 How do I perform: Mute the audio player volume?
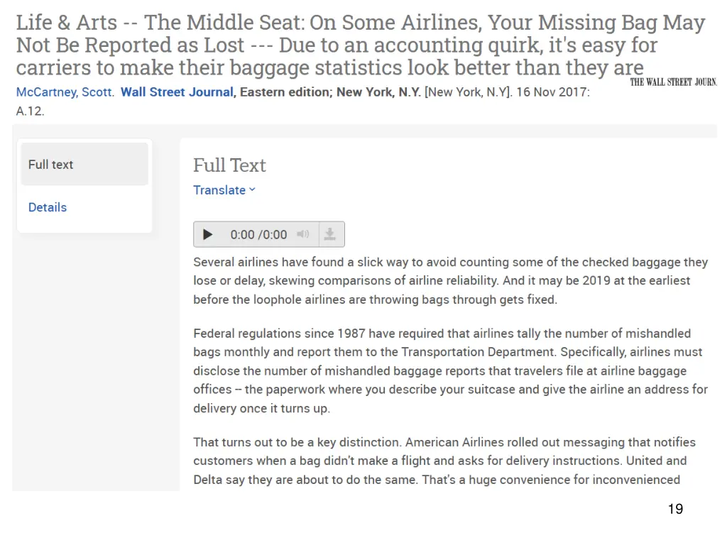pos(302,234)
